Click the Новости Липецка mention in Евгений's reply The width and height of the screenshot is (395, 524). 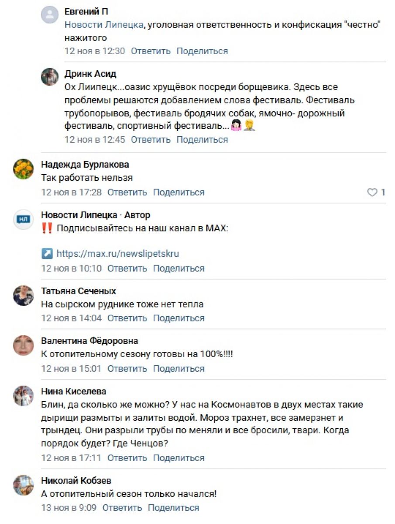(104, 25)
